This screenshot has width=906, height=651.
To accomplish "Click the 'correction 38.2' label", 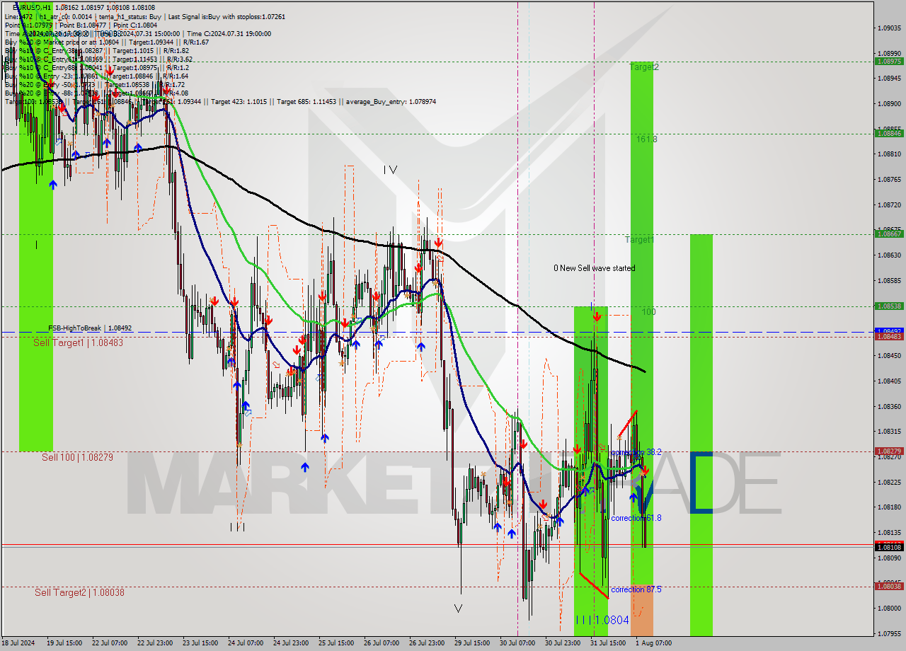I will point(636,452).
